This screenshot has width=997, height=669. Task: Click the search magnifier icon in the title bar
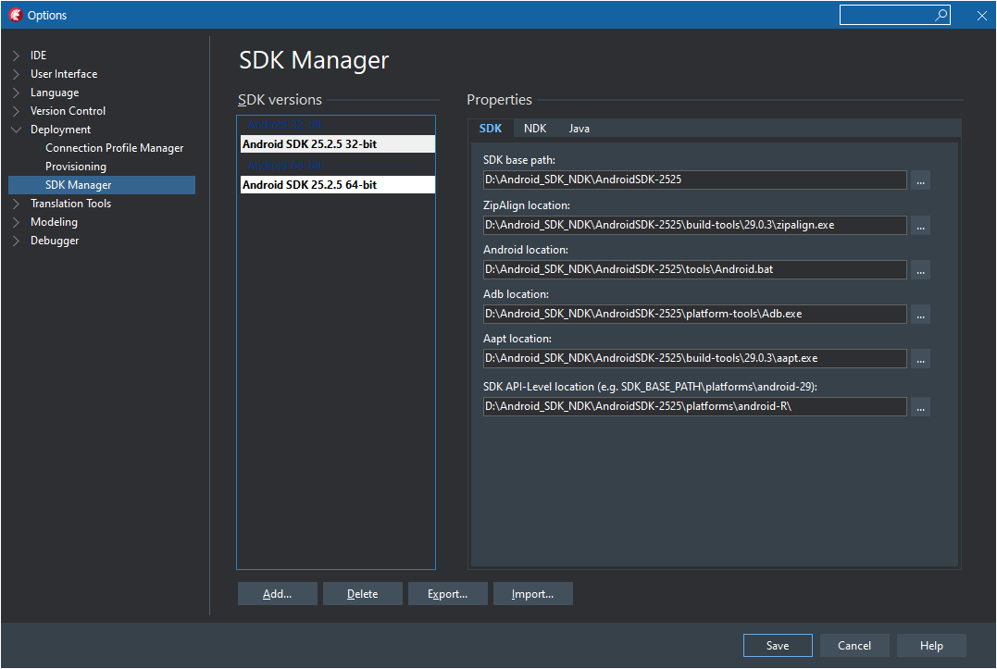[x=941, y=15]
